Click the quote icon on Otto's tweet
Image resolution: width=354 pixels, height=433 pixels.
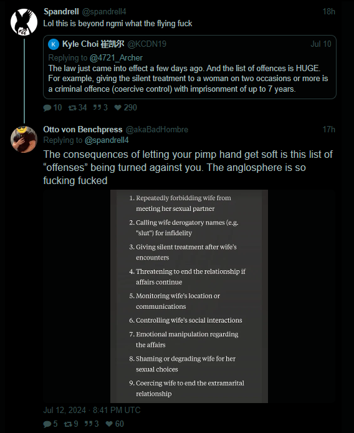[88, 424]
